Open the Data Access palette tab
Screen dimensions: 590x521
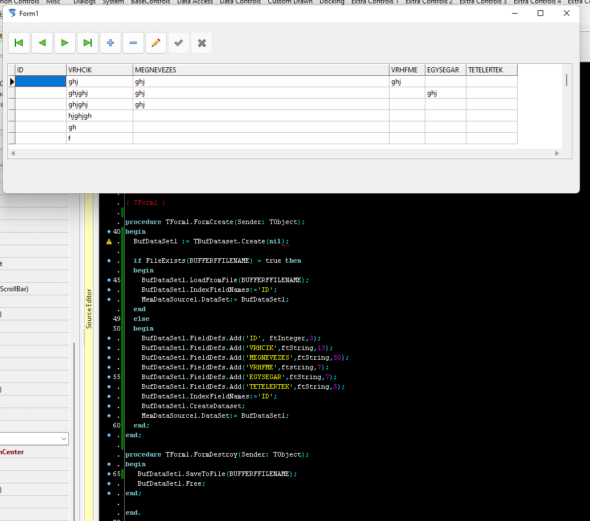[x=195, y=2]
